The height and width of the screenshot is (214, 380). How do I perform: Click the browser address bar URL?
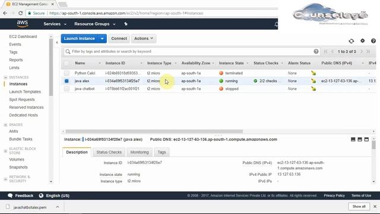pyautogui.click(x=126, y=13)
